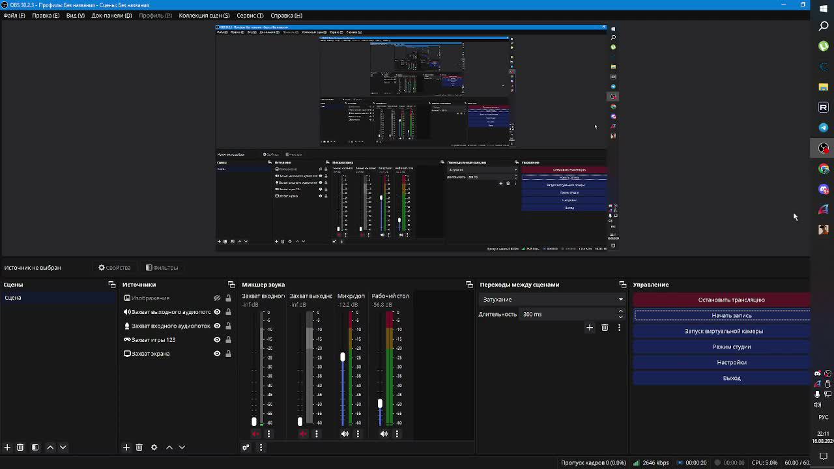Open the Док-панели menu
Screen dimensions: 834x469
point(111,16)
